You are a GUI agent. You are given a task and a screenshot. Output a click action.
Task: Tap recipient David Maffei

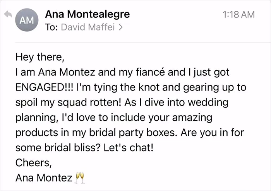coord(88,27)
